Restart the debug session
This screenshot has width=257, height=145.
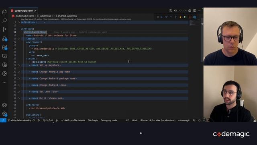185,17
